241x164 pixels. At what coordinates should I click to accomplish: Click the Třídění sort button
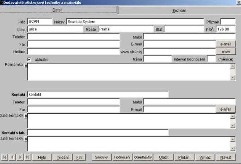pos(63,157)
